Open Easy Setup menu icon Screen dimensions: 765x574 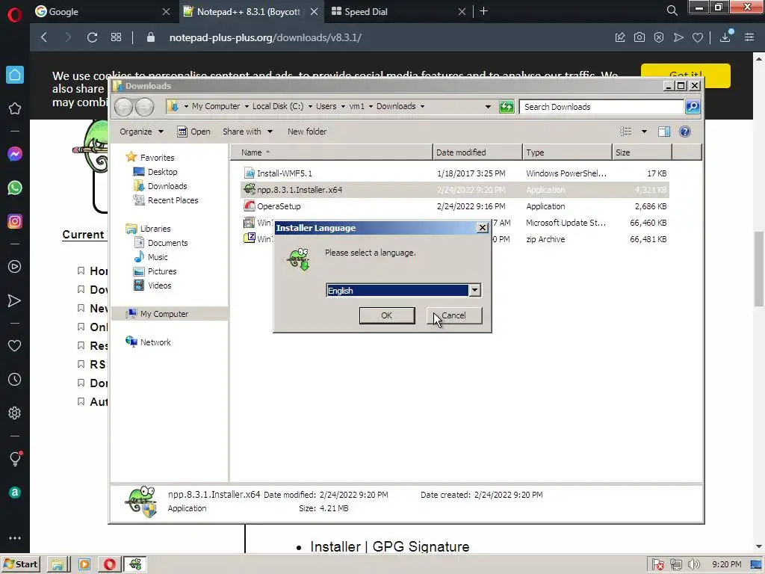pyautogui.click(x=749, y=37)
